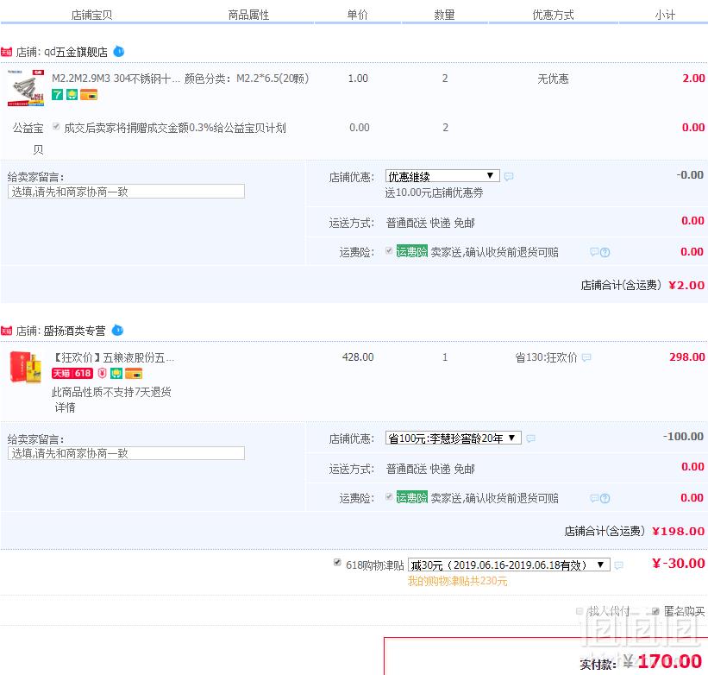Open the 省100元:李慧珍窖龄20年 dropdown
Screen dimensions: 708x675
point(454,438)
